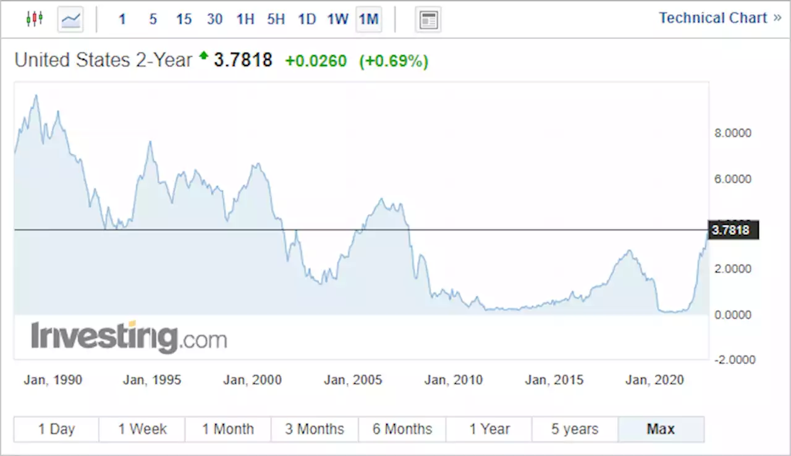The height and width of the screenshot is (456, 791).
Task: Select the 1 Week range tab
Action: [x=142, y=429]
